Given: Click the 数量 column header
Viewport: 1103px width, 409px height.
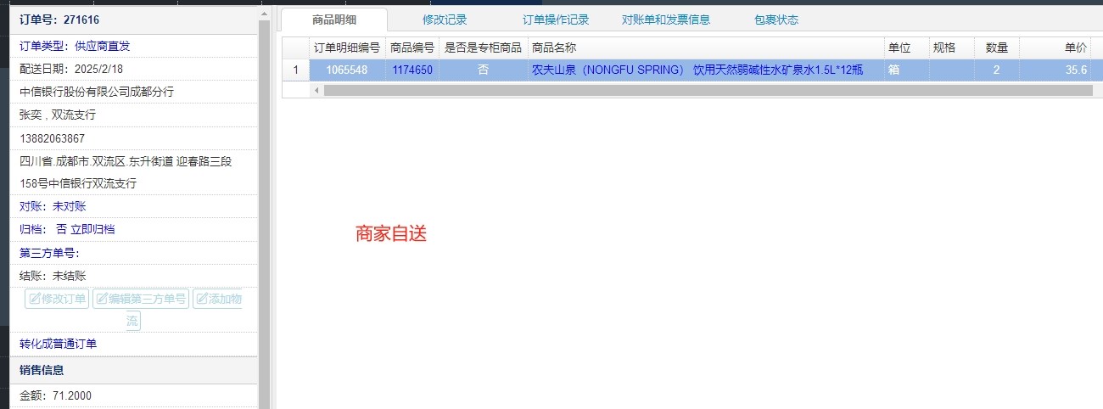Looking at the screenshot, I should coord(997,48).
